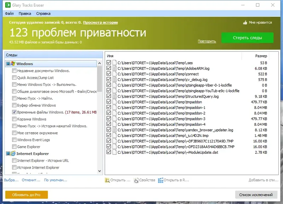The image size is (283, 204).
Task: Click the Открыть icon on the bottom toolbar
Action: coord(107,180)
